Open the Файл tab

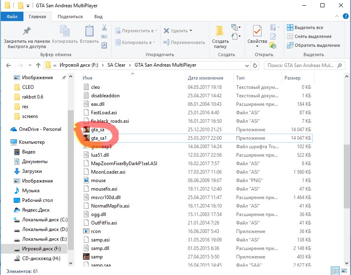pos(12,17)
